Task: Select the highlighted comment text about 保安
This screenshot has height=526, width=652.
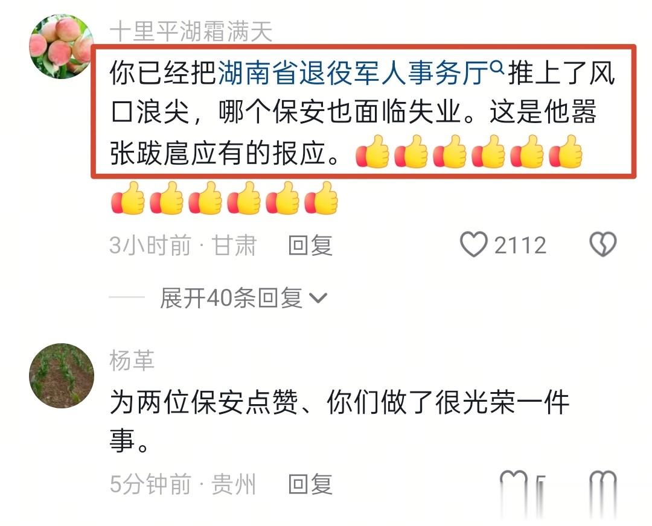Action: (x=363, y=112)
